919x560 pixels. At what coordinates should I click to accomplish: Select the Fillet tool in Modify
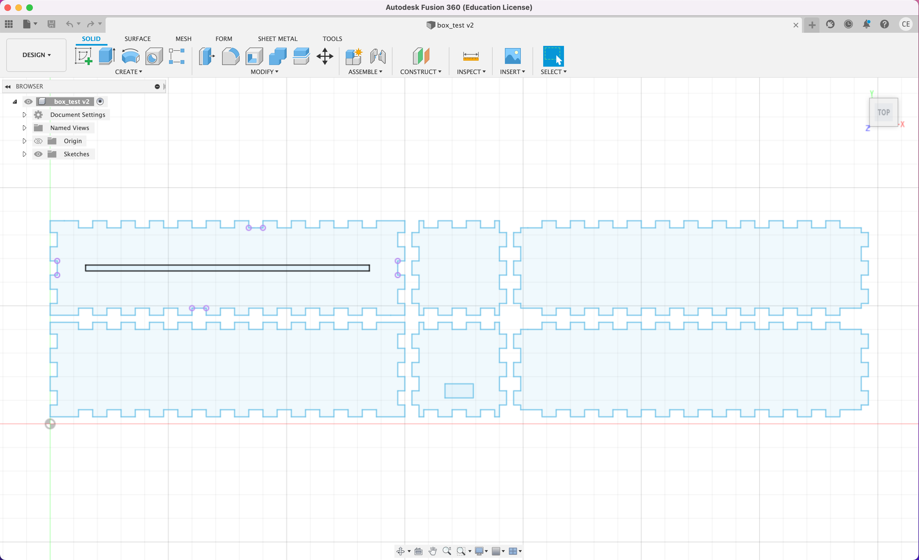coord(231,56)
